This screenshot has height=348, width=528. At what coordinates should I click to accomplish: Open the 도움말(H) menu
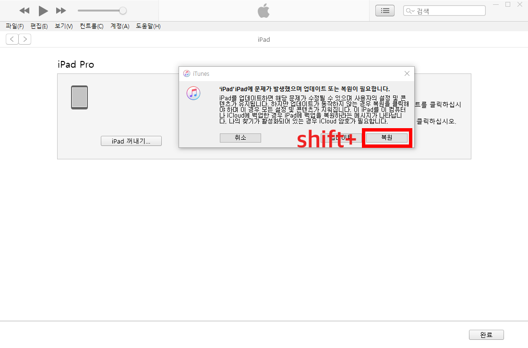(x=148, y=26)
